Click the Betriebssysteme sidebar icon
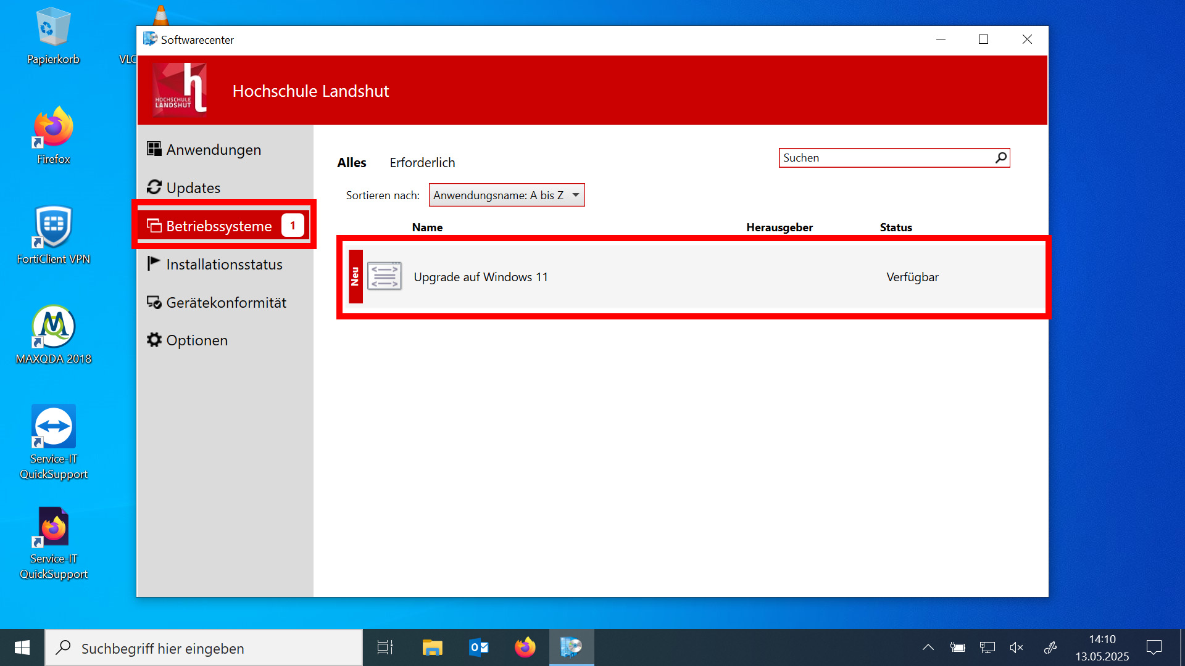Image resolution: width=1185 pixels, height=666 pixels. [x=153, y=226]
